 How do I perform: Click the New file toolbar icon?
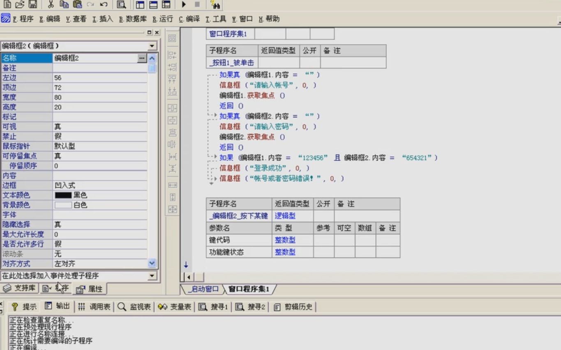[7, 5]
